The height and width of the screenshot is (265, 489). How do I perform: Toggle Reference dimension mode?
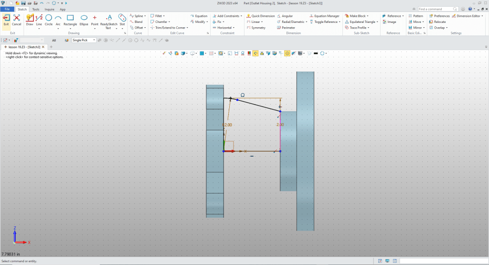click(327, 22)
